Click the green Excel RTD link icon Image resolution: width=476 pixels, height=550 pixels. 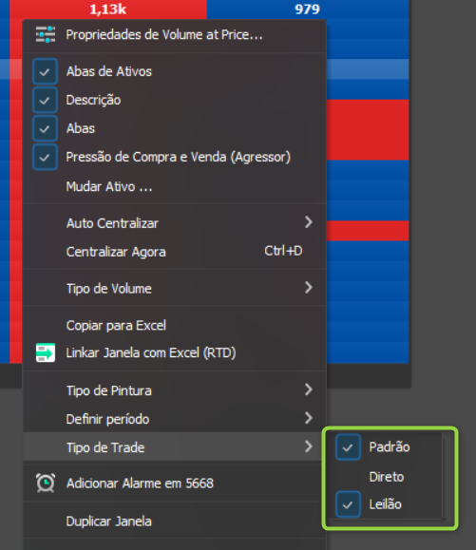(46, 352)
